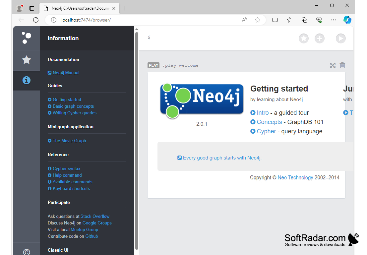Open the Github link
Viewport: 367px width, 255px height.
coord(92,236)
